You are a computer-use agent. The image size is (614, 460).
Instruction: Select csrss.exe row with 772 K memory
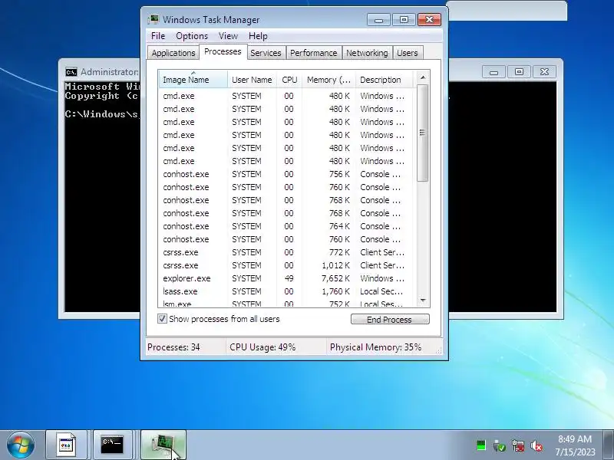coord(287,252)
